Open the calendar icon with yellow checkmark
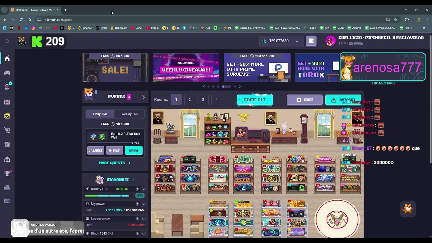The width and height of the screenshot is (432, 243). tap(7, 116)
